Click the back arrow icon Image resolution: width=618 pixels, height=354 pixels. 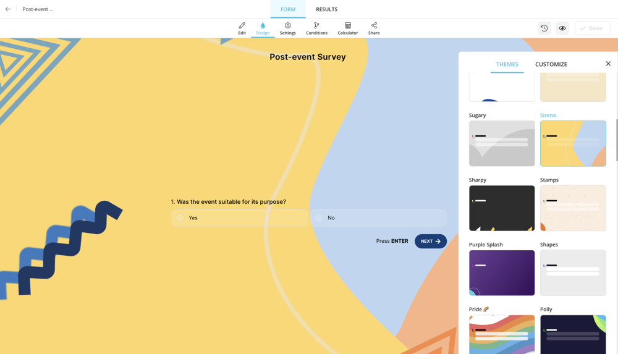tap(8, 9)
